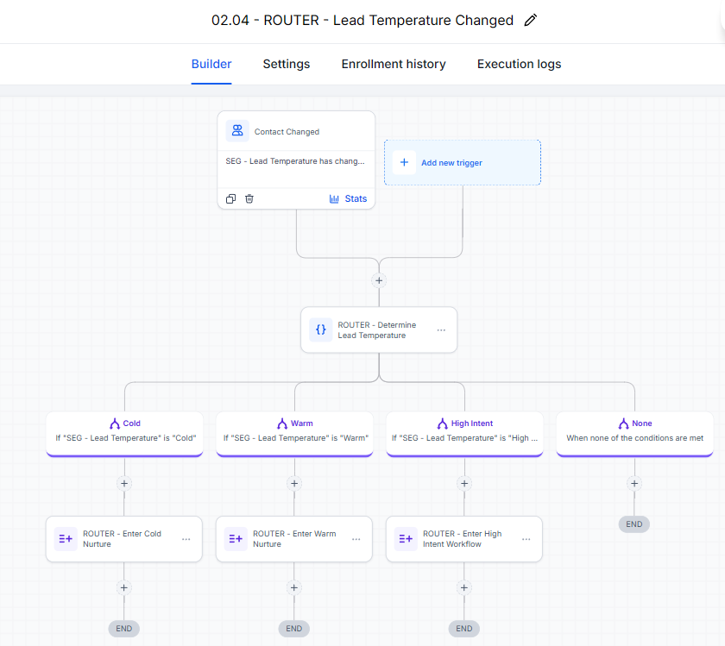Click the Contact Changed trigger icon
Image resolution: width=725 pixels, height=646 pixels.
coord(237,131)
